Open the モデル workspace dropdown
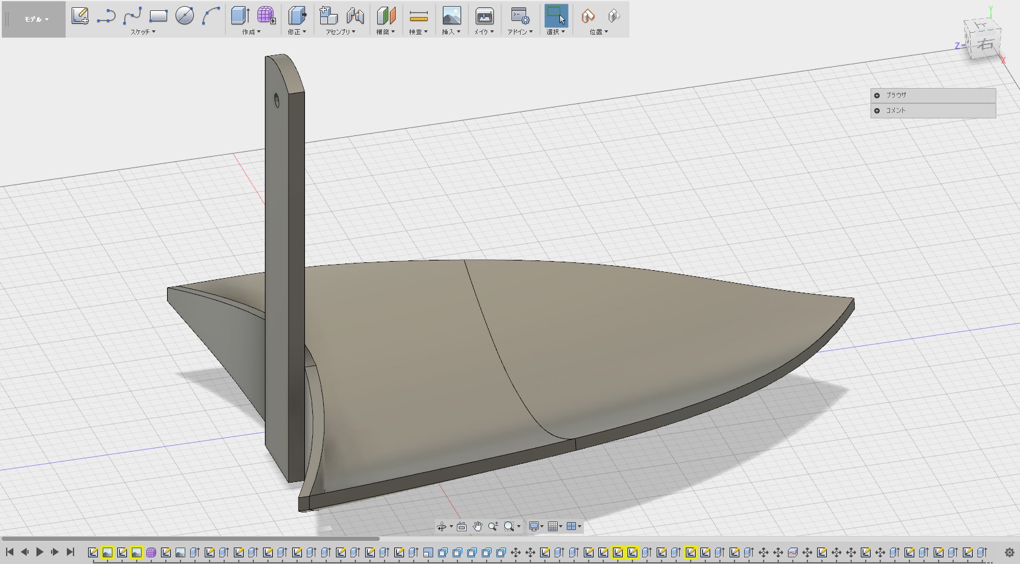Viewport: 1020px width, 564px height. click(36, 19)
